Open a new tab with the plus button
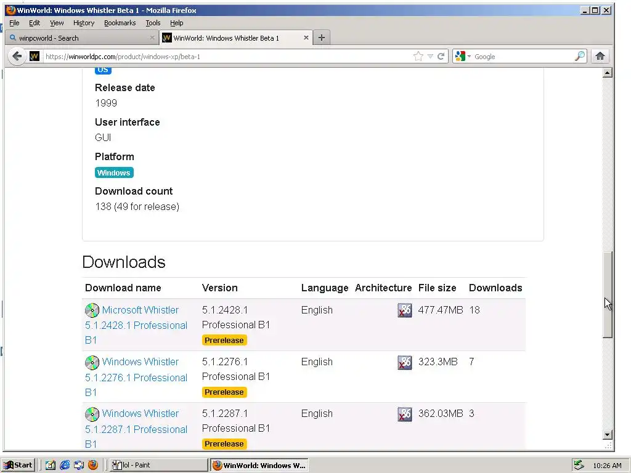Image resolution: width=631 pixels, height=473 pixels. 321,38
